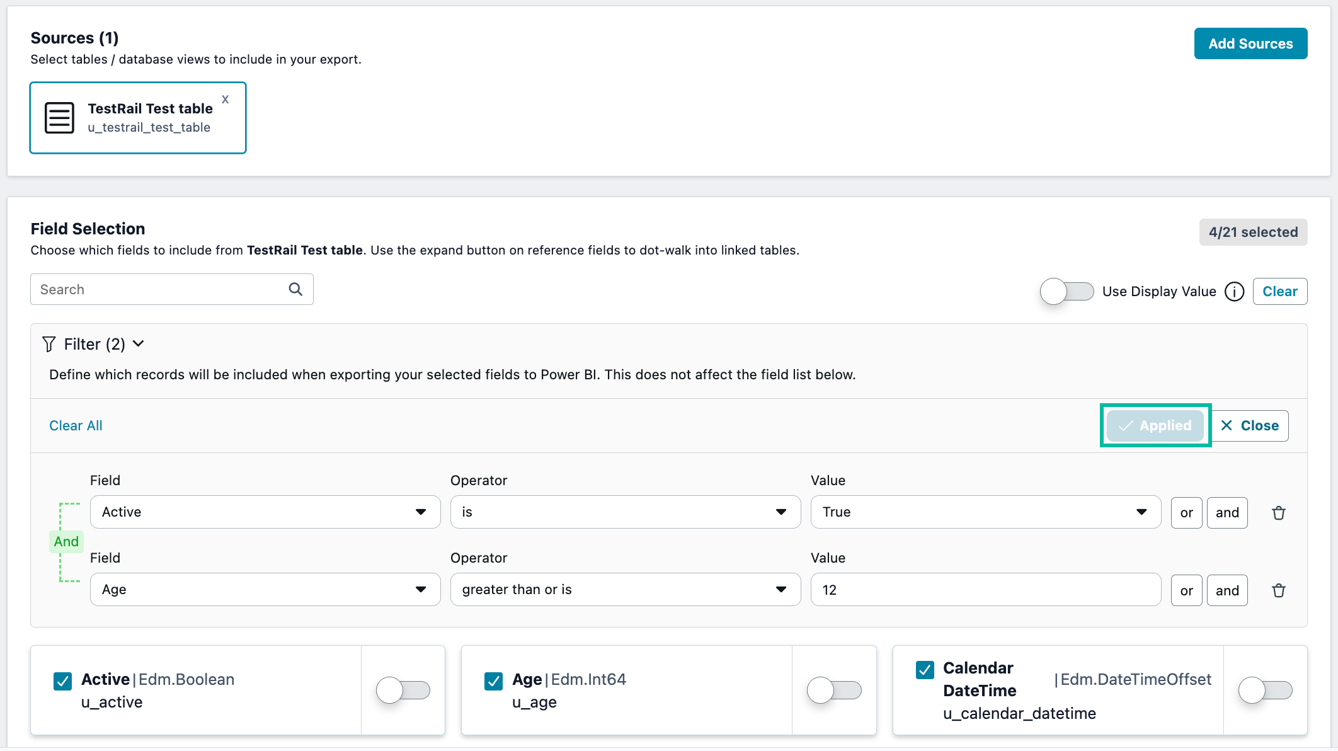Click Clear All filters link
Screen dimensions: 1338x751
pos(76,425)
